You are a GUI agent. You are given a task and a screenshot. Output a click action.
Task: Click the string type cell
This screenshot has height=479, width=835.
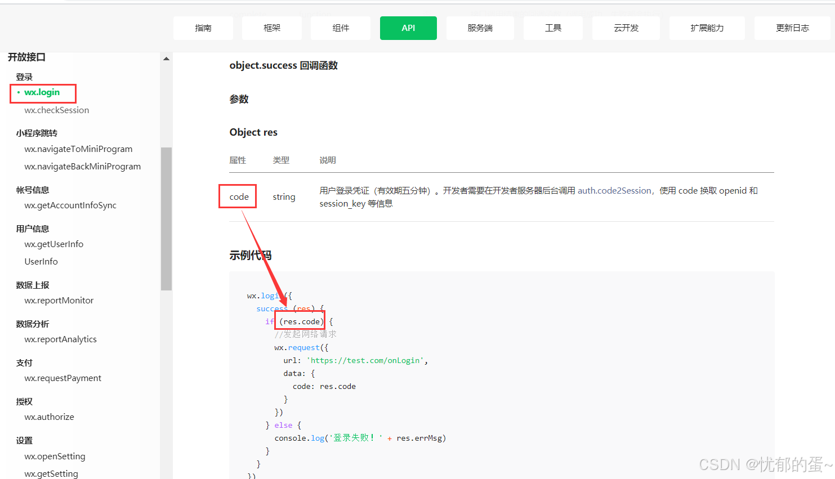pos(284,197)
